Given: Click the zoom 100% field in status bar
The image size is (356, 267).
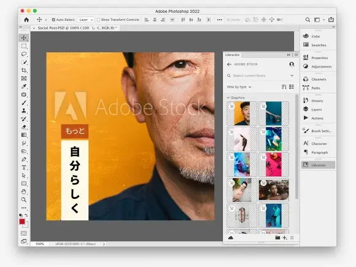Looking at the screenshot, I should [x=40, y=244].
